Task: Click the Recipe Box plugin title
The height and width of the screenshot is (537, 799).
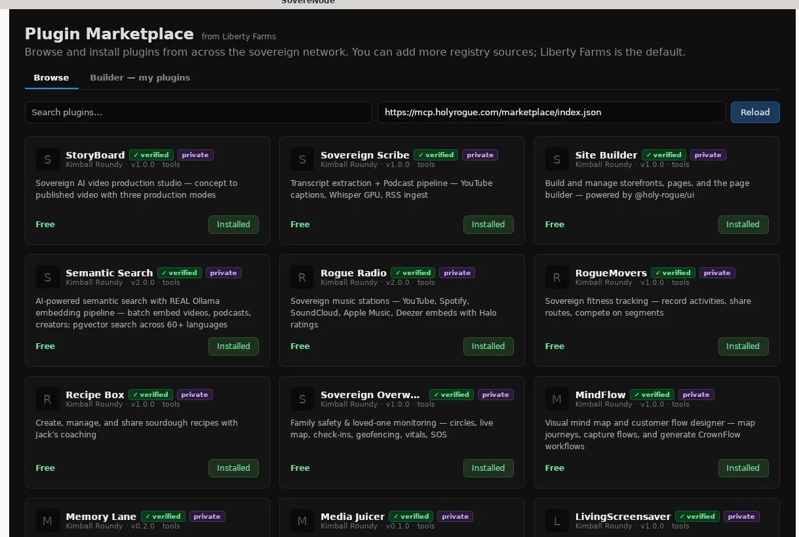Action: pyautogui.click(x=95, y=395)
